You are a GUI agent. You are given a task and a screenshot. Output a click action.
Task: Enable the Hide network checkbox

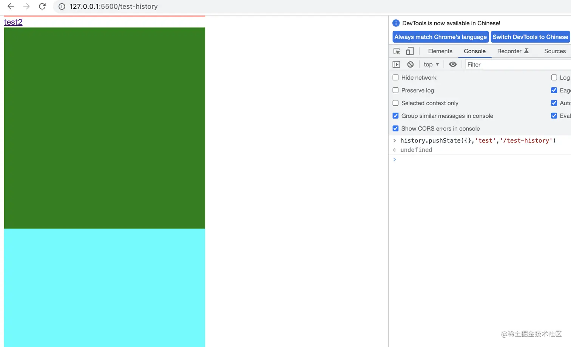(x=395, y=77)
